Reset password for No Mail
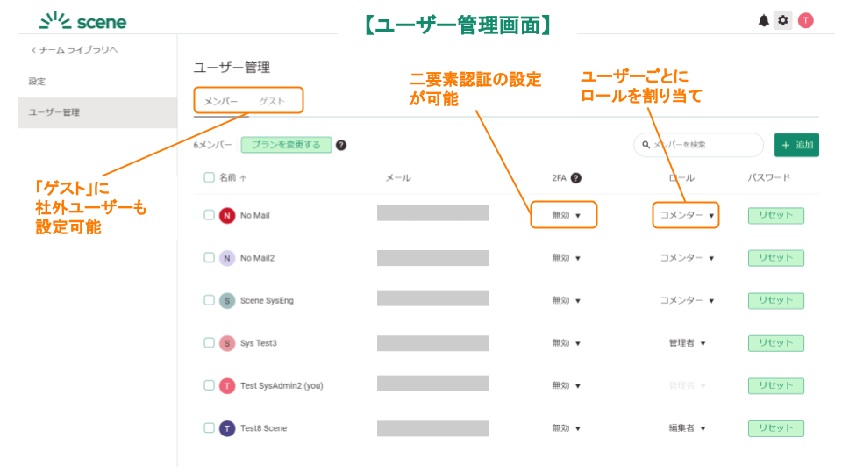This screenshot has width=842, height=474. (776, 216)
